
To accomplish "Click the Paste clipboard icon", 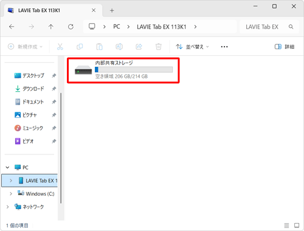I will [x=99, y=47].
